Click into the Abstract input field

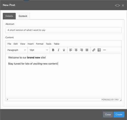[63, 30]
